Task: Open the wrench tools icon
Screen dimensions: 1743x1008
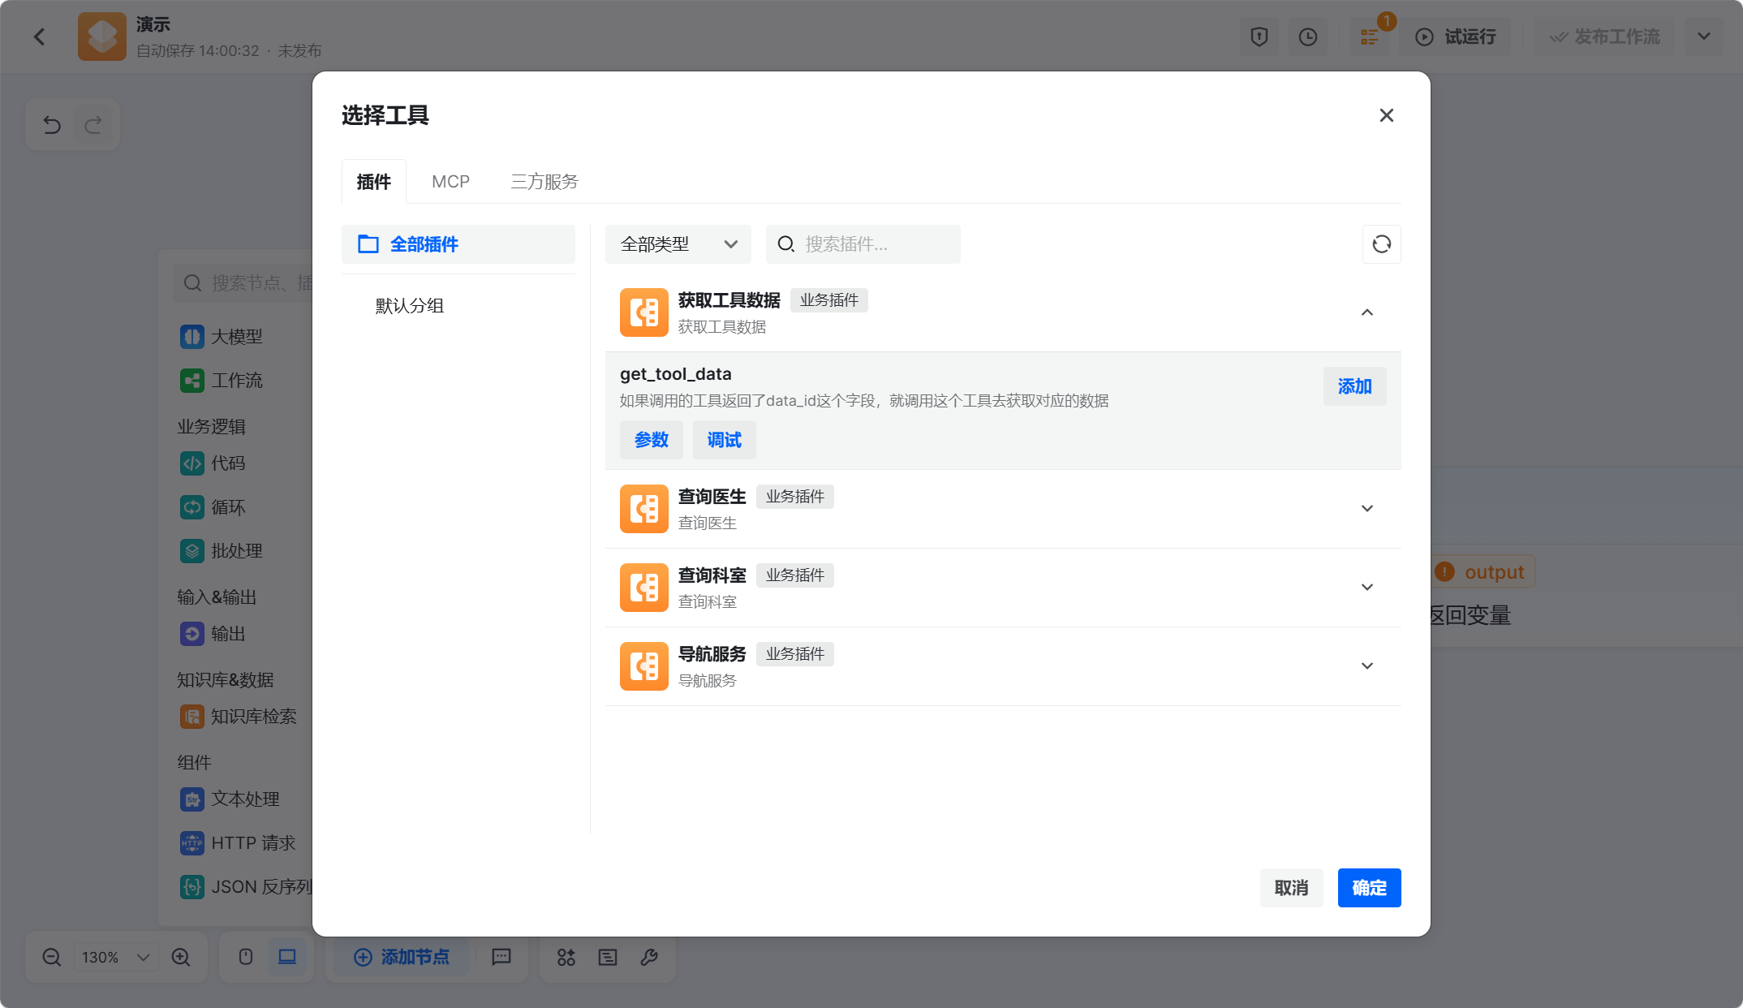Action: [x=649, y=958]
